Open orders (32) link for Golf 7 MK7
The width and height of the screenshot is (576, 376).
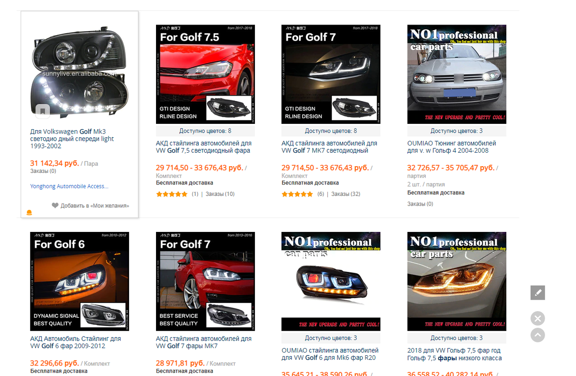point(346,194)
